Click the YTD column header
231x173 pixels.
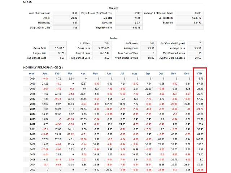click(200, 73)
